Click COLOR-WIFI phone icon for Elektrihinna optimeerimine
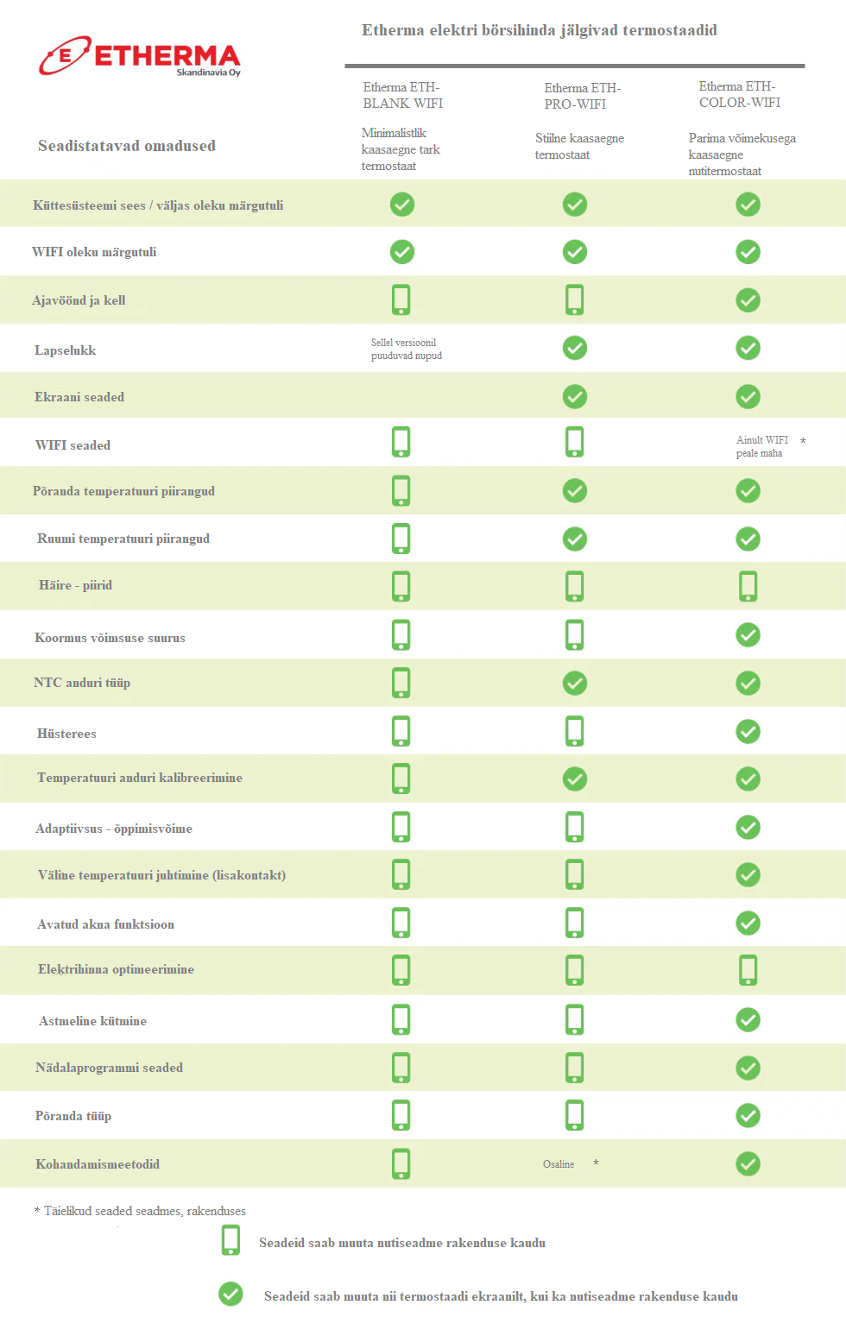The height and width of the screenshot is (1330, 846). pos(748,970)
